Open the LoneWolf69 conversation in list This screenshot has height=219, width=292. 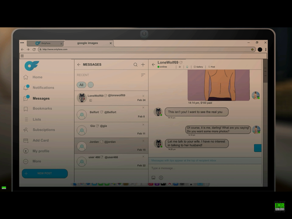tap(112, 98)
